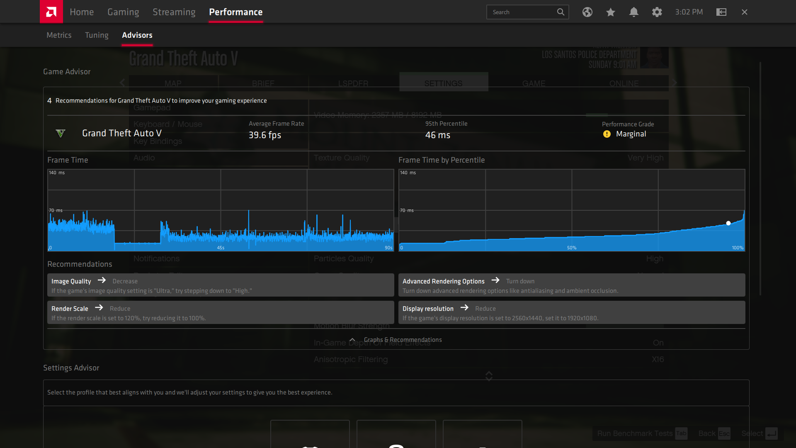The height and width of the screenshot is (448, 796).
Task: Switch to the Tuning tab
Action: coord(97,35)
